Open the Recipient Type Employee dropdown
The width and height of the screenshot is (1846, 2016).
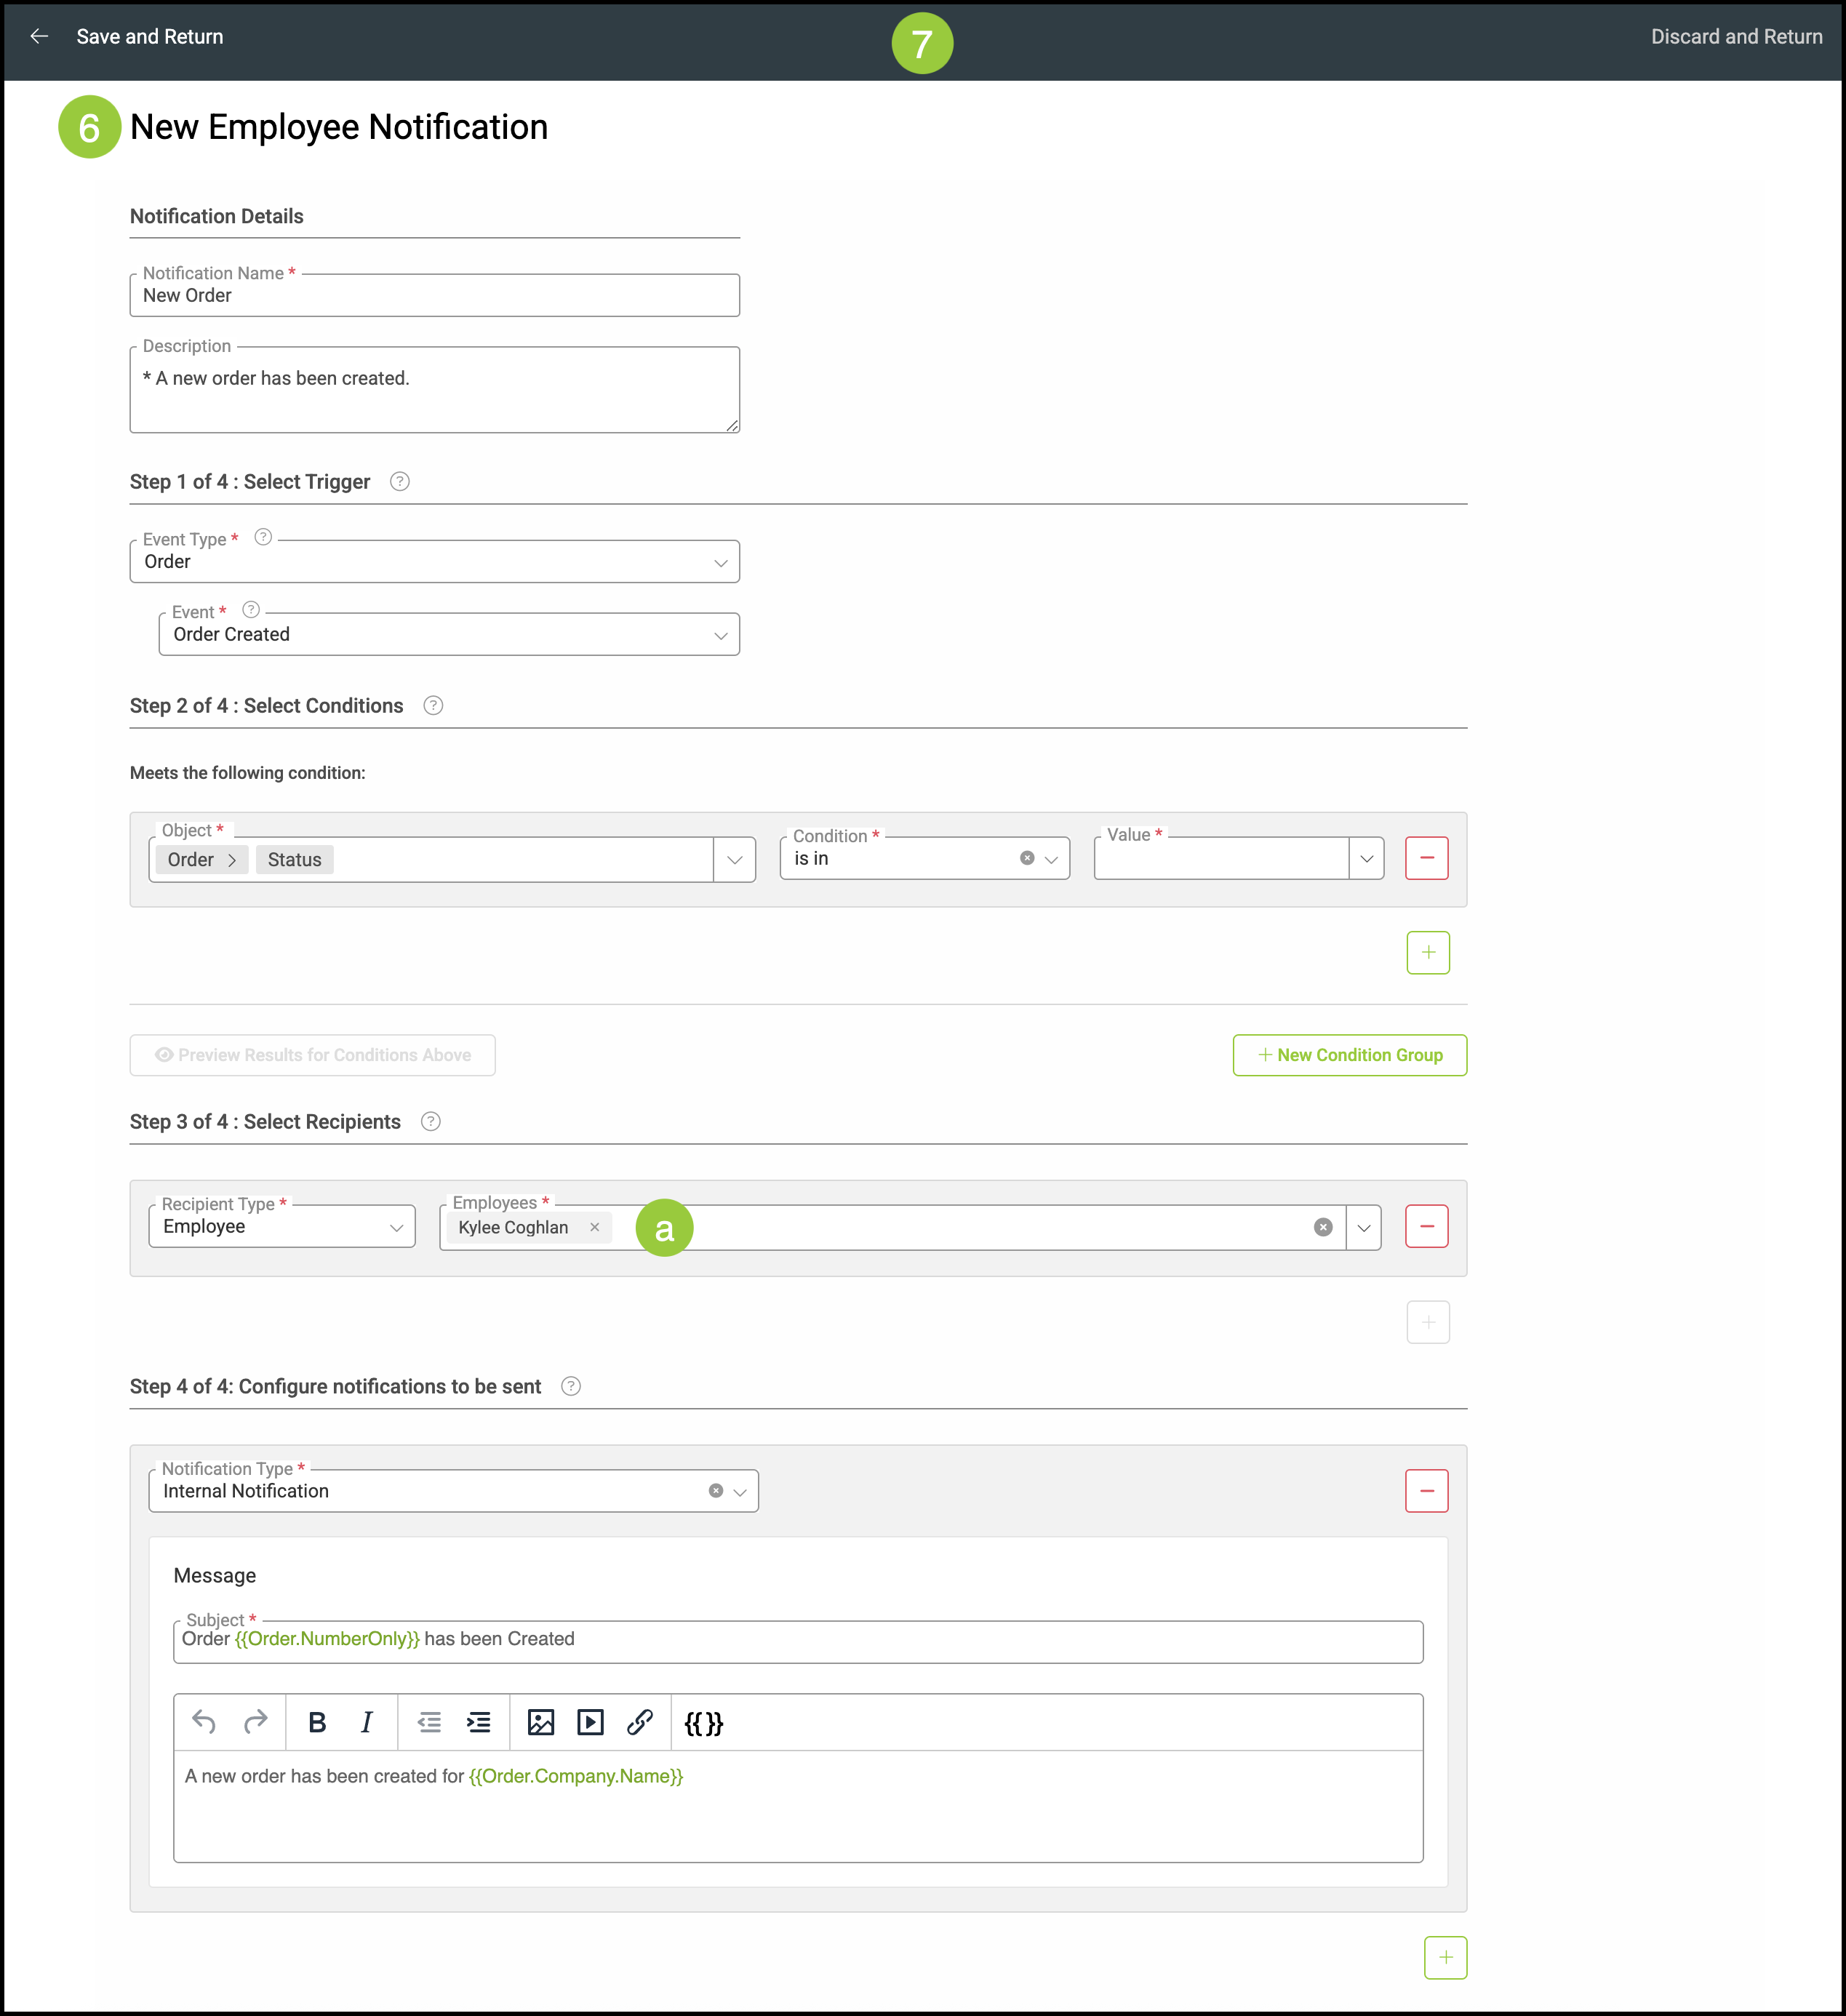396,1227
